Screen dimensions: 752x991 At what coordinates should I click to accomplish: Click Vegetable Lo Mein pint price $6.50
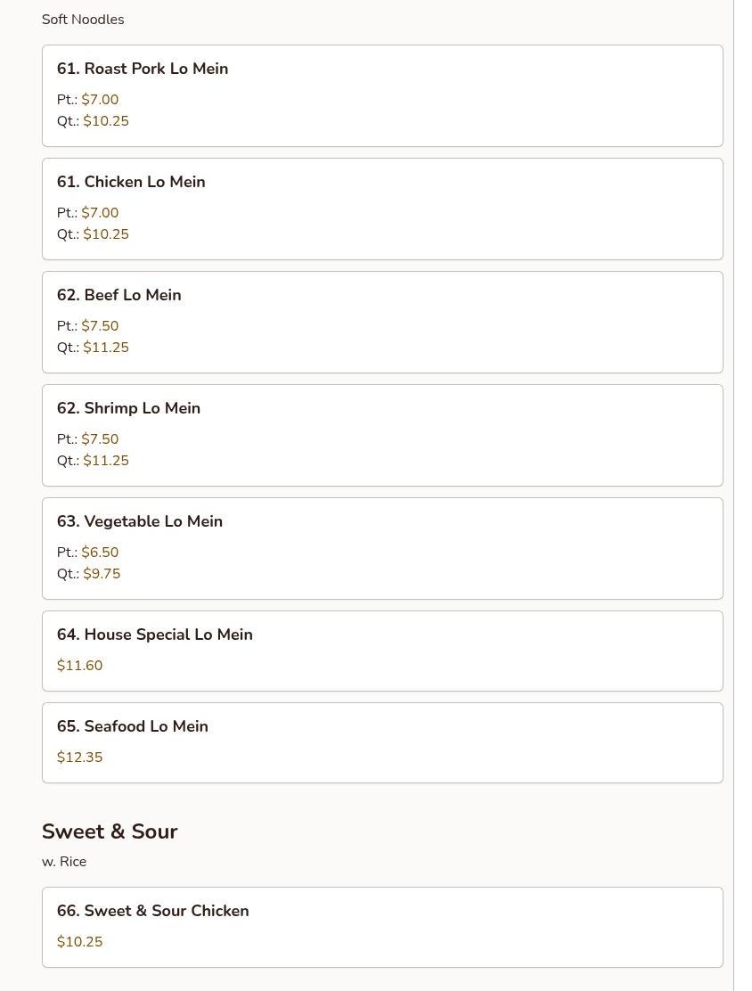pyautogui.click(x=100, y=553)
